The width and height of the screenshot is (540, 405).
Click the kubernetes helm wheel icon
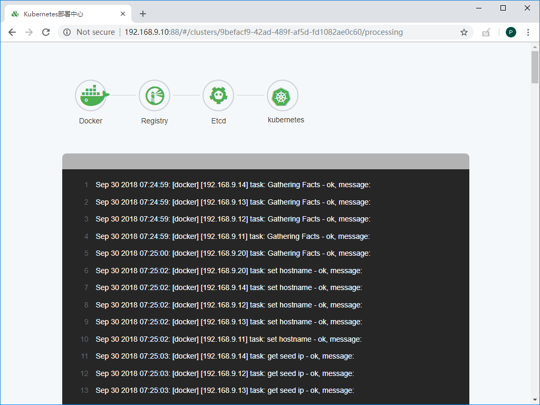(x=283, y=95)
